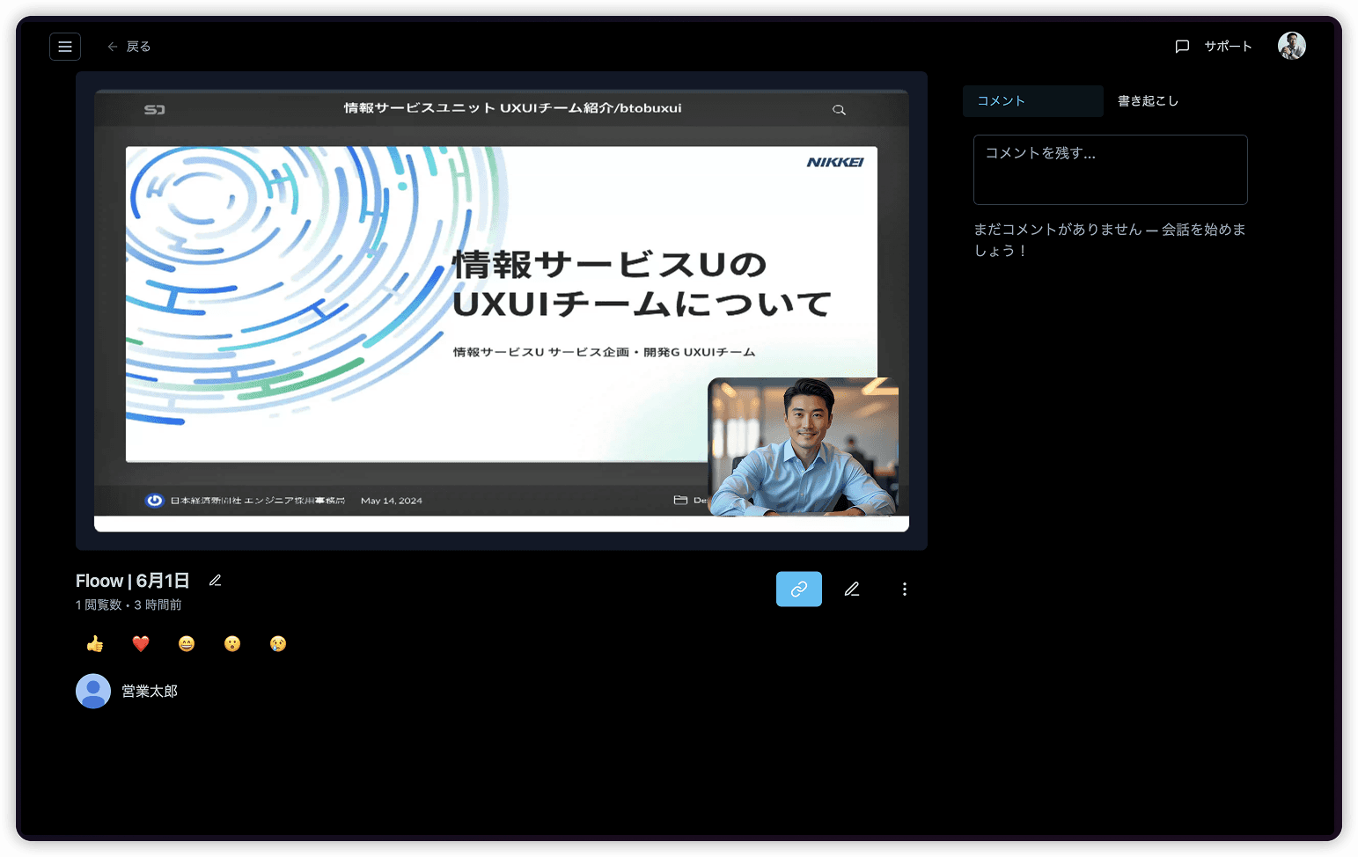Open the three-dot more options menu
This screenshot has height=857, width=1358.
(x=904, y=589)
